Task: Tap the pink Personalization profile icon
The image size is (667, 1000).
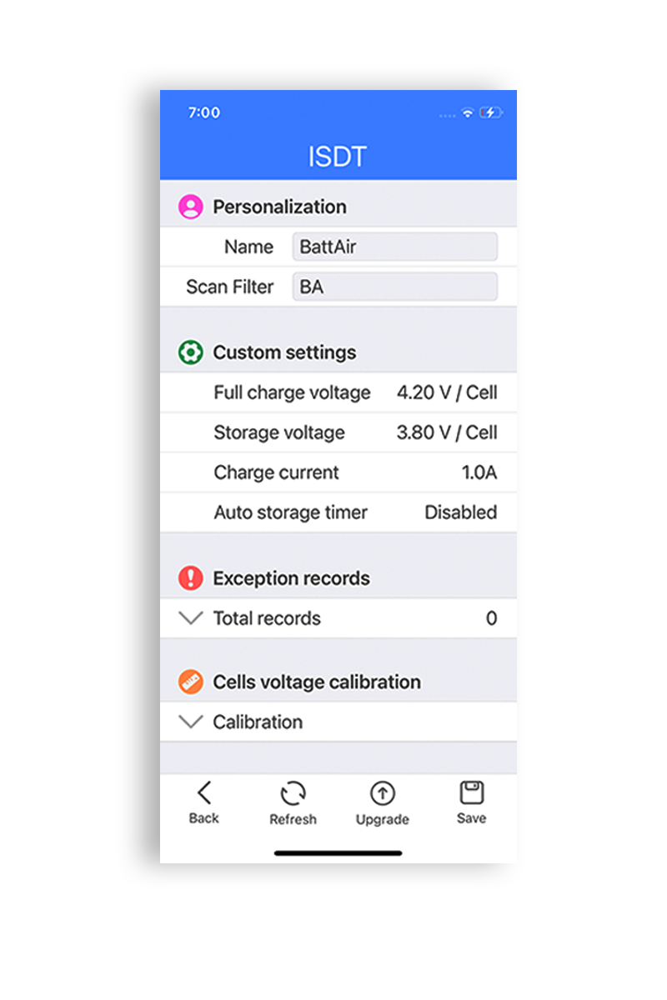Action: pyautogui.click(x=191, y=207)
